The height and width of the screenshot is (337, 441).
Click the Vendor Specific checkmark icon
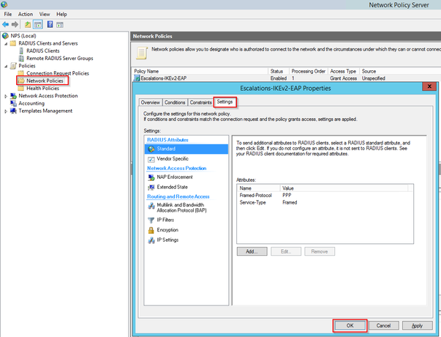[x=151, y=159]
